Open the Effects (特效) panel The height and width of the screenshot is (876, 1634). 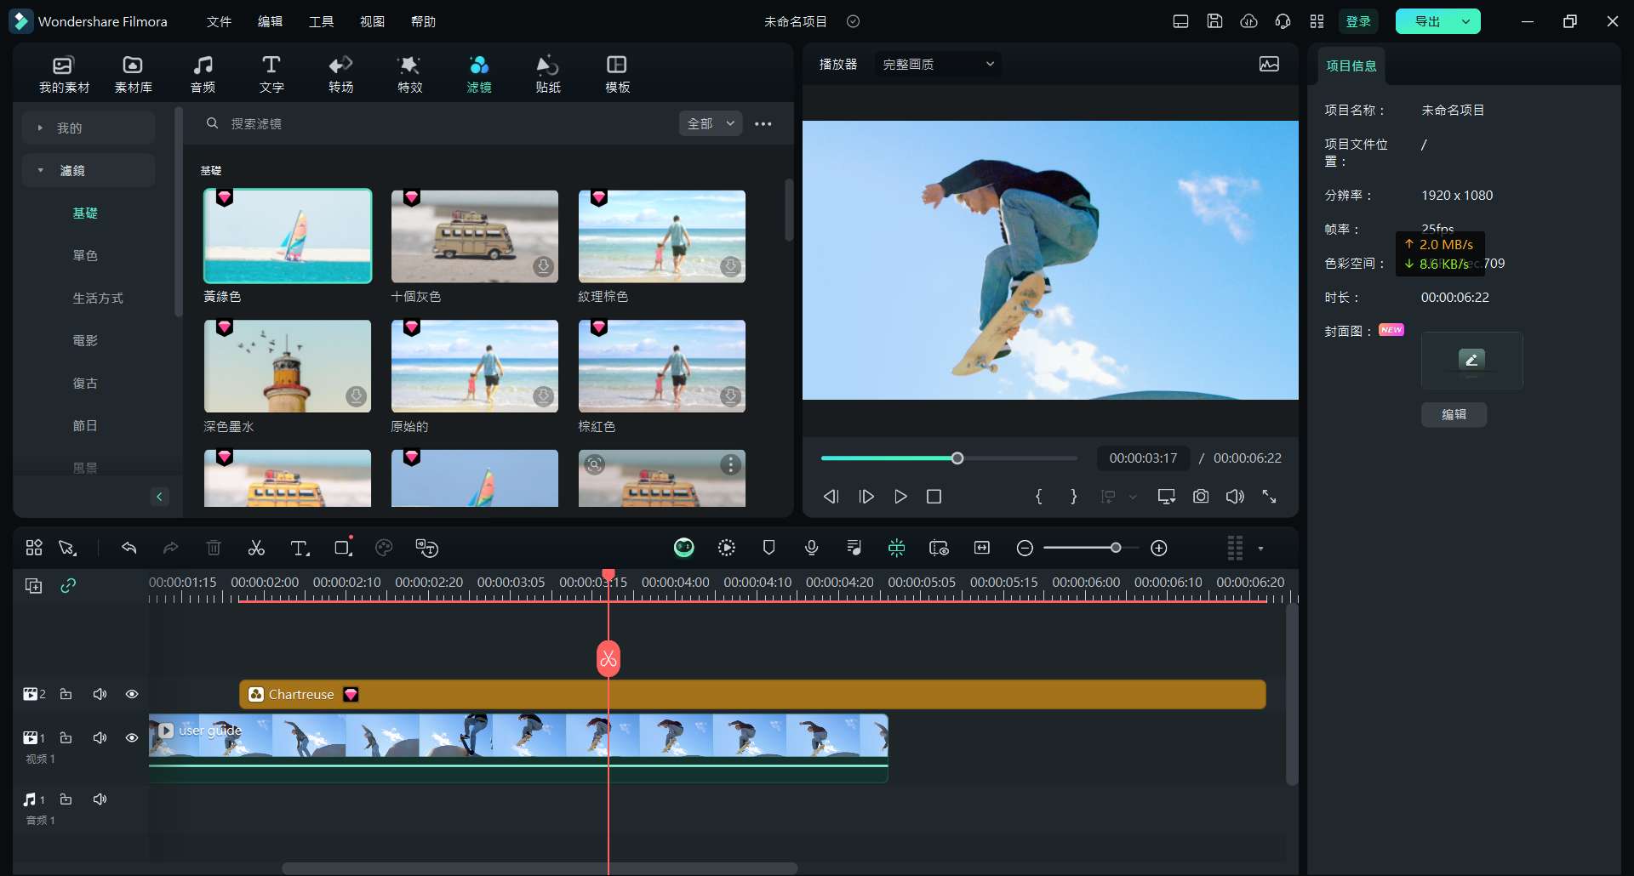pos(409,74)
